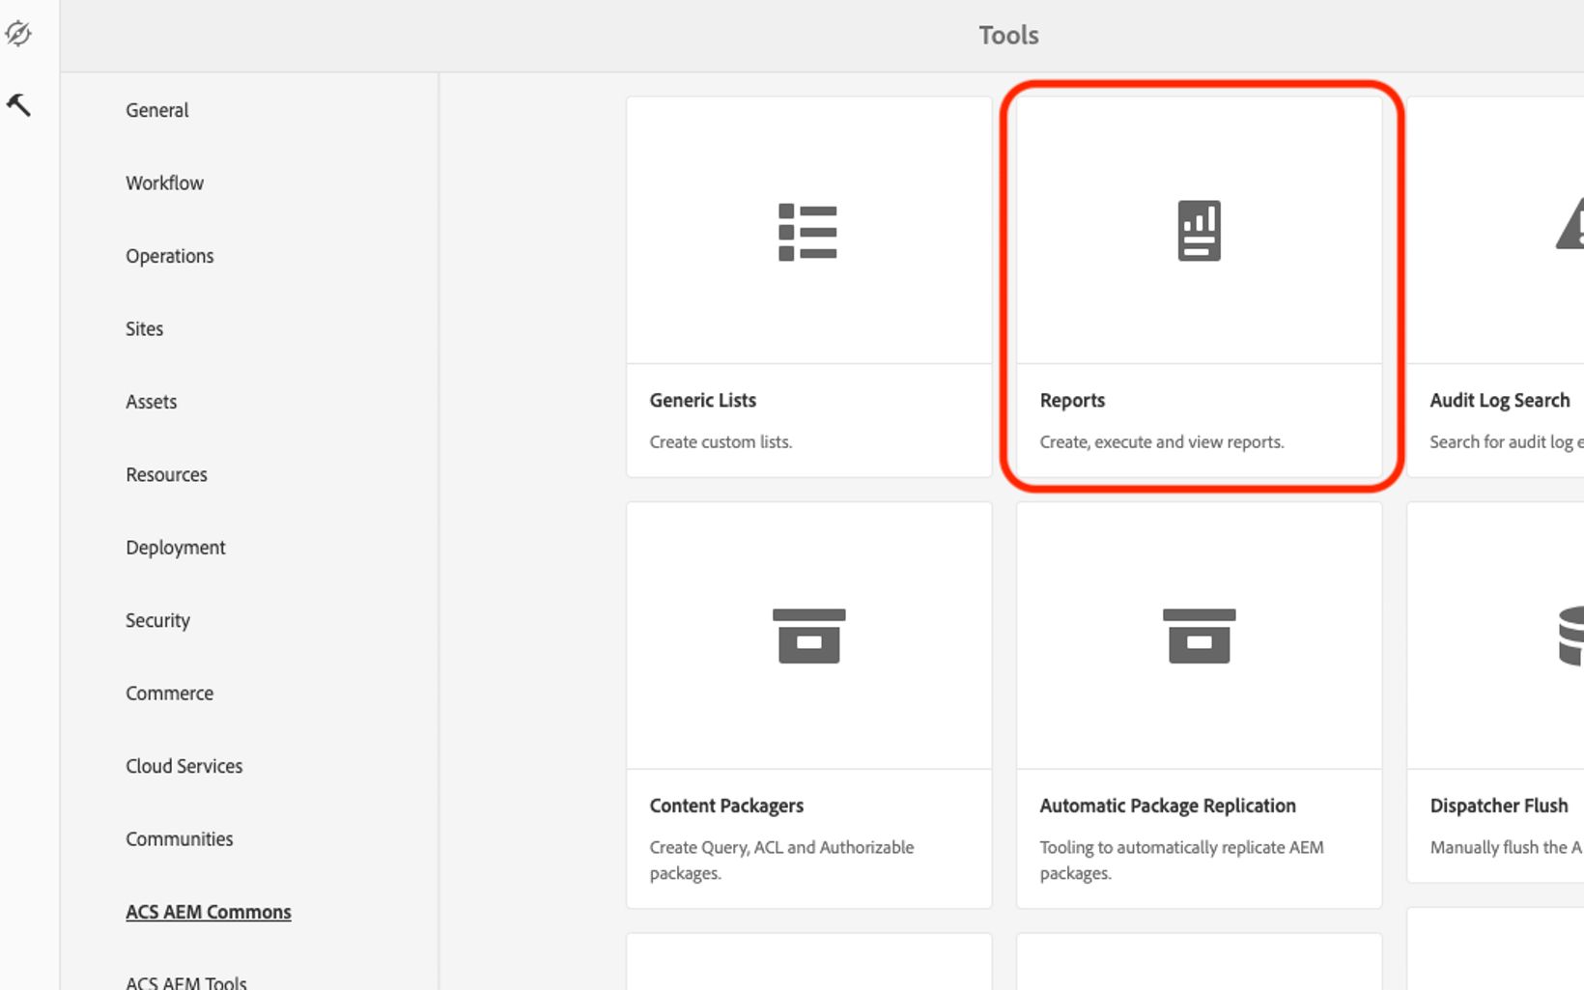
Task: Go to the Operations section
Action: [169, 256]
